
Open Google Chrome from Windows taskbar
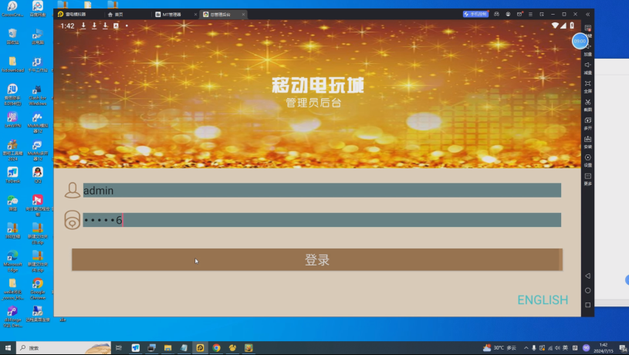[216, 348]
